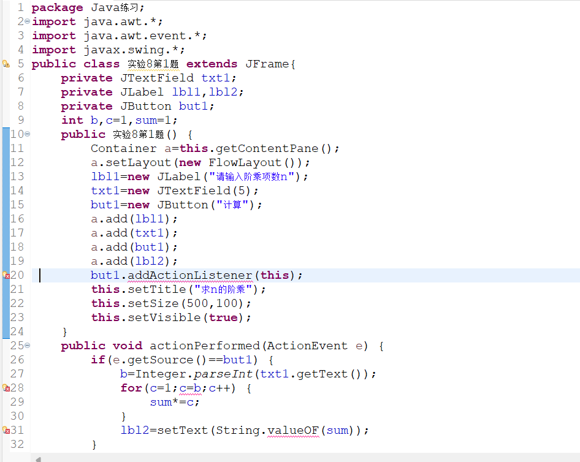
Task: Click the warning marker icon on line 5
Action: click(6, 64)
